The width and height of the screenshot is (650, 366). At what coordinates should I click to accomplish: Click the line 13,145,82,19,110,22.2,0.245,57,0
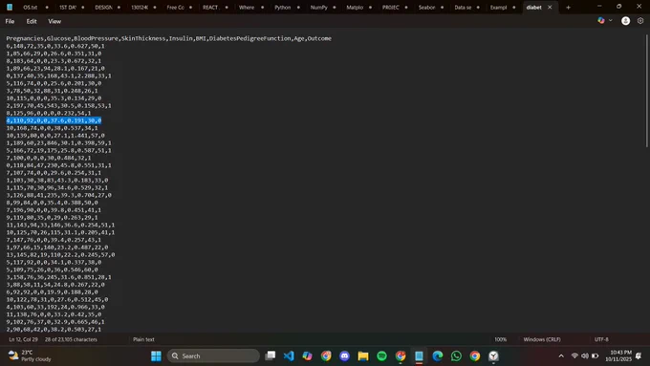pos(60,255)
